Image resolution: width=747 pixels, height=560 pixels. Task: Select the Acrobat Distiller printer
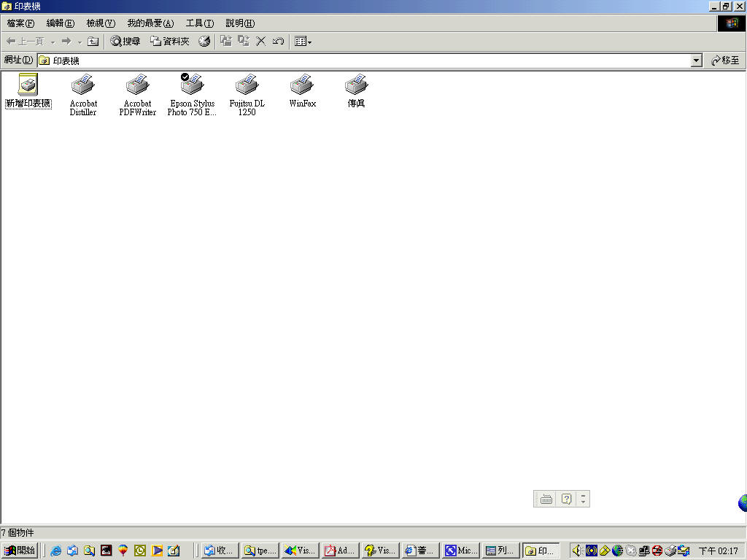[x=83, y=95]
